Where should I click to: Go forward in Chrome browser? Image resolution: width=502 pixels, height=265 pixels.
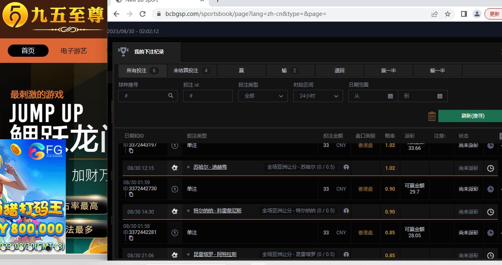click(x=129, y=14)
